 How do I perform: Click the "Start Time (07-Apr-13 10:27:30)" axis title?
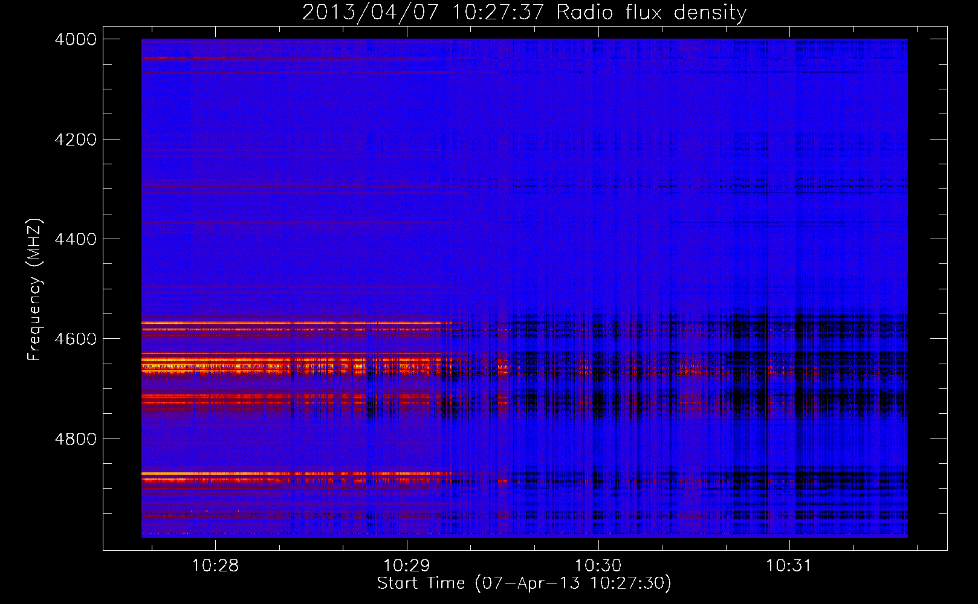pos(524,583)
